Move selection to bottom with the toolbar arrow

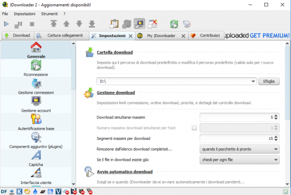pyautogui.click(x=92, y=24)
